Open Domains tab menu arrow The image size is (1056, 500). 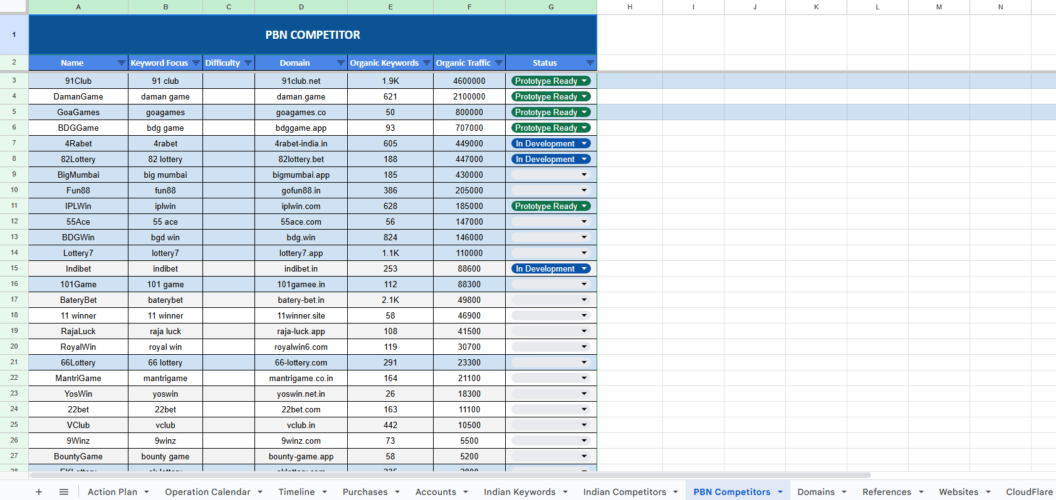pos(844,492)
